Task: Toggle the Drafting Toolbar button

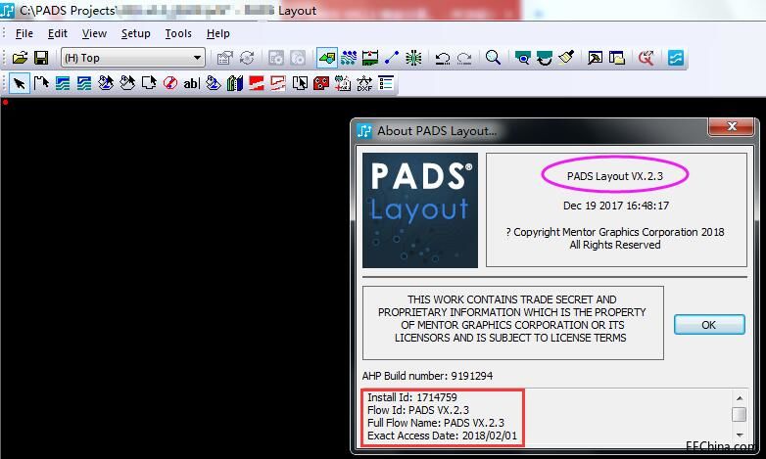Action: [x=327, y=58]
